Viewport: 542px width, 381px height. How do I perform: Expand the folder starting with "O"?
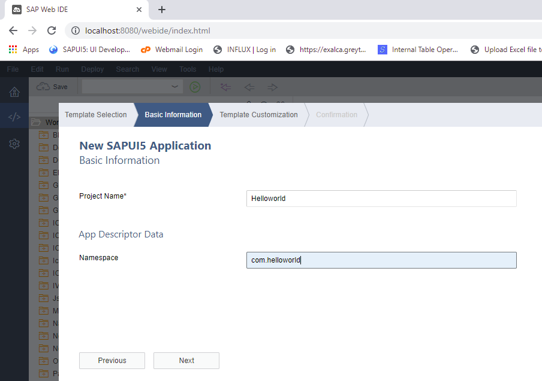tap(44, 361)
